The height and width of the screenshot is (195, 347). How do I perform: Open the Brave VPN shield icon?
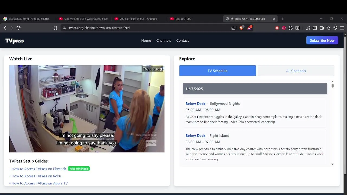click(x=335, y=28)
